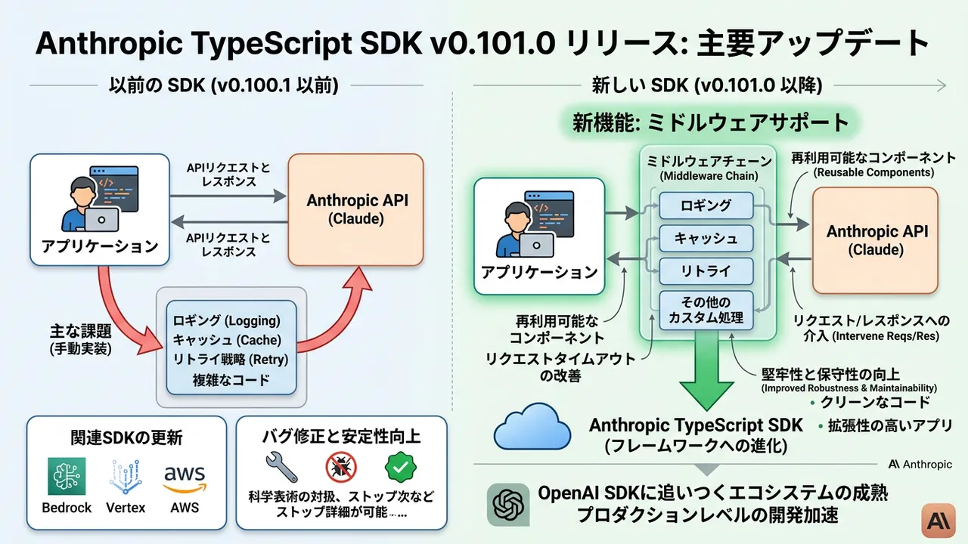The image size is (968, 544).
Task: Click the orange Anthropic app icon
Action: [x=939, y=521]
